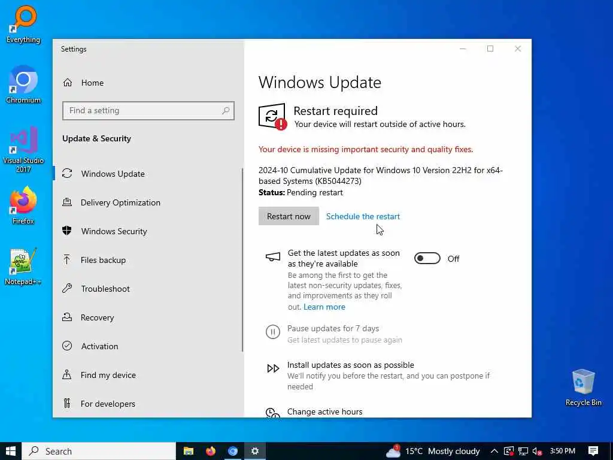The height and width of the screenshot is (460, 613).
Task: Click the Home icon in Settings sidebar
Action: pyautogui.click(x=68, y=83)
